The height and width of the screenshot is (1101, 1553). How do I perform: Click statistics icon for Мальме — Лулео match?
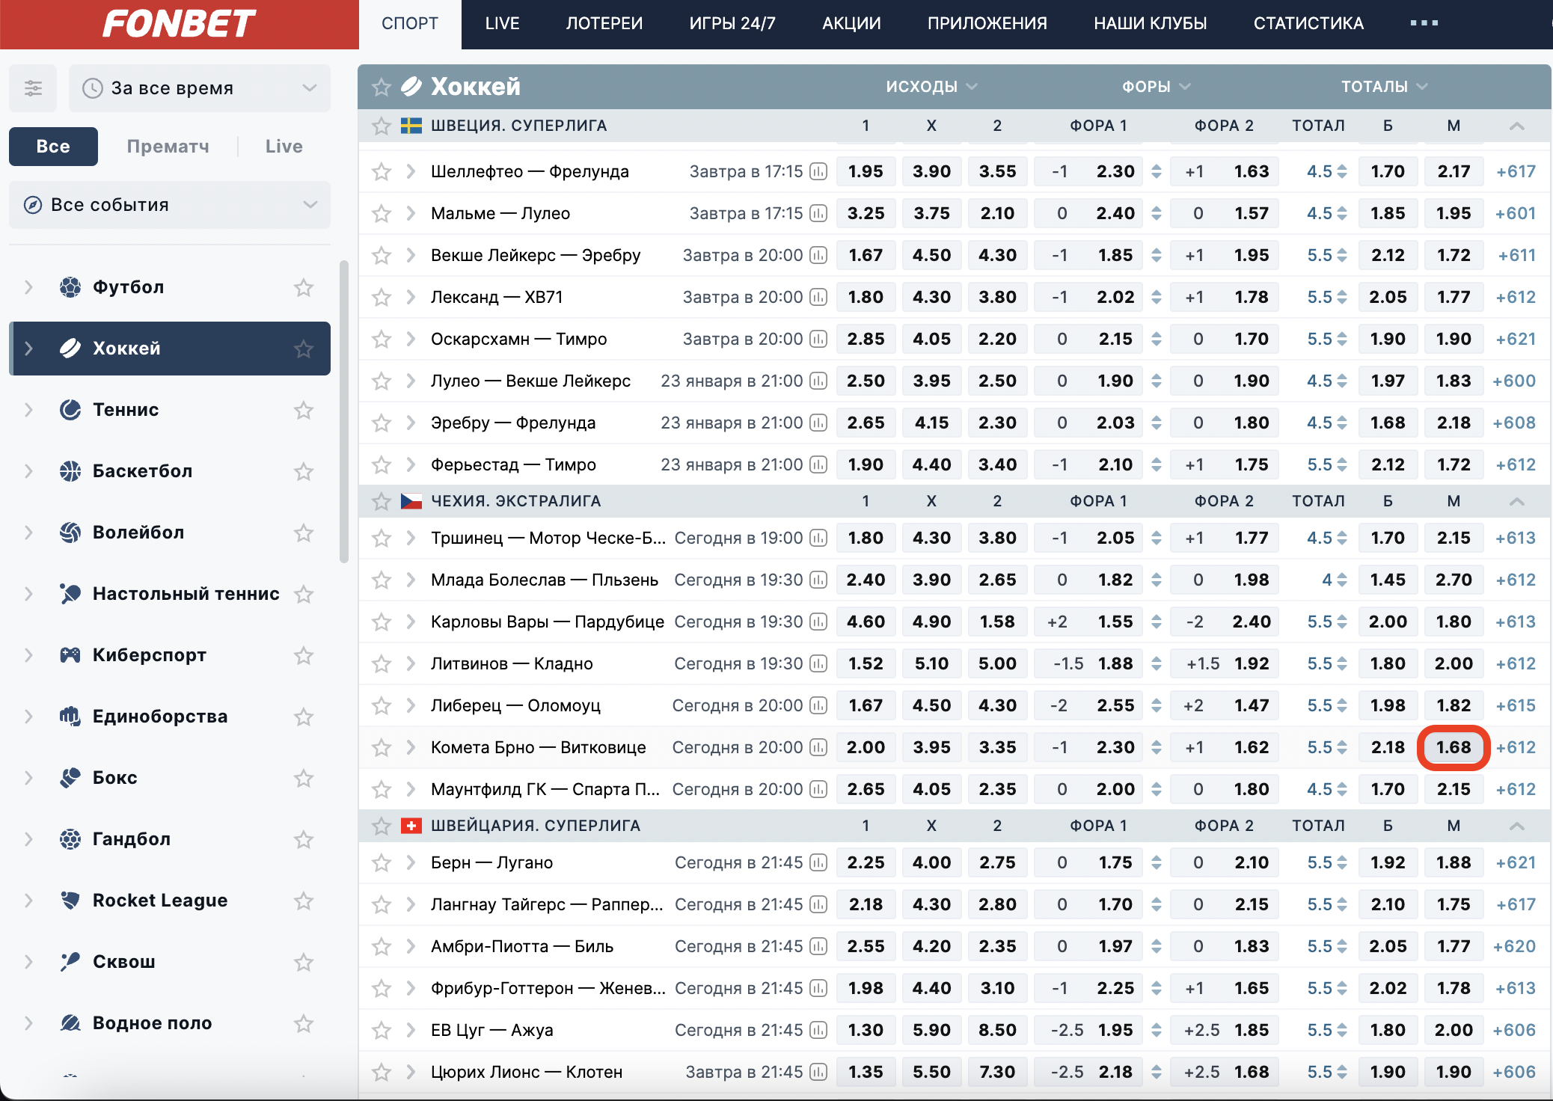[x=819, y=214]
